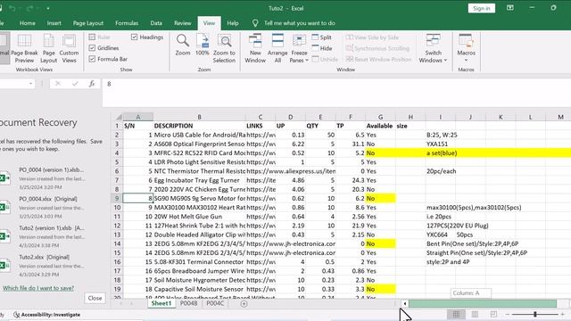Click horizontal scrollbar left arrow
571x321 pixels.
[404, 303]
